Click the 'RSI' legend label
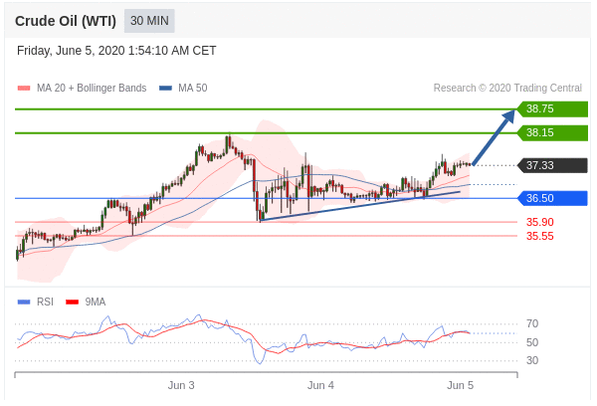The height and width of the screenshot is (406, 597). tap(45, 303)
